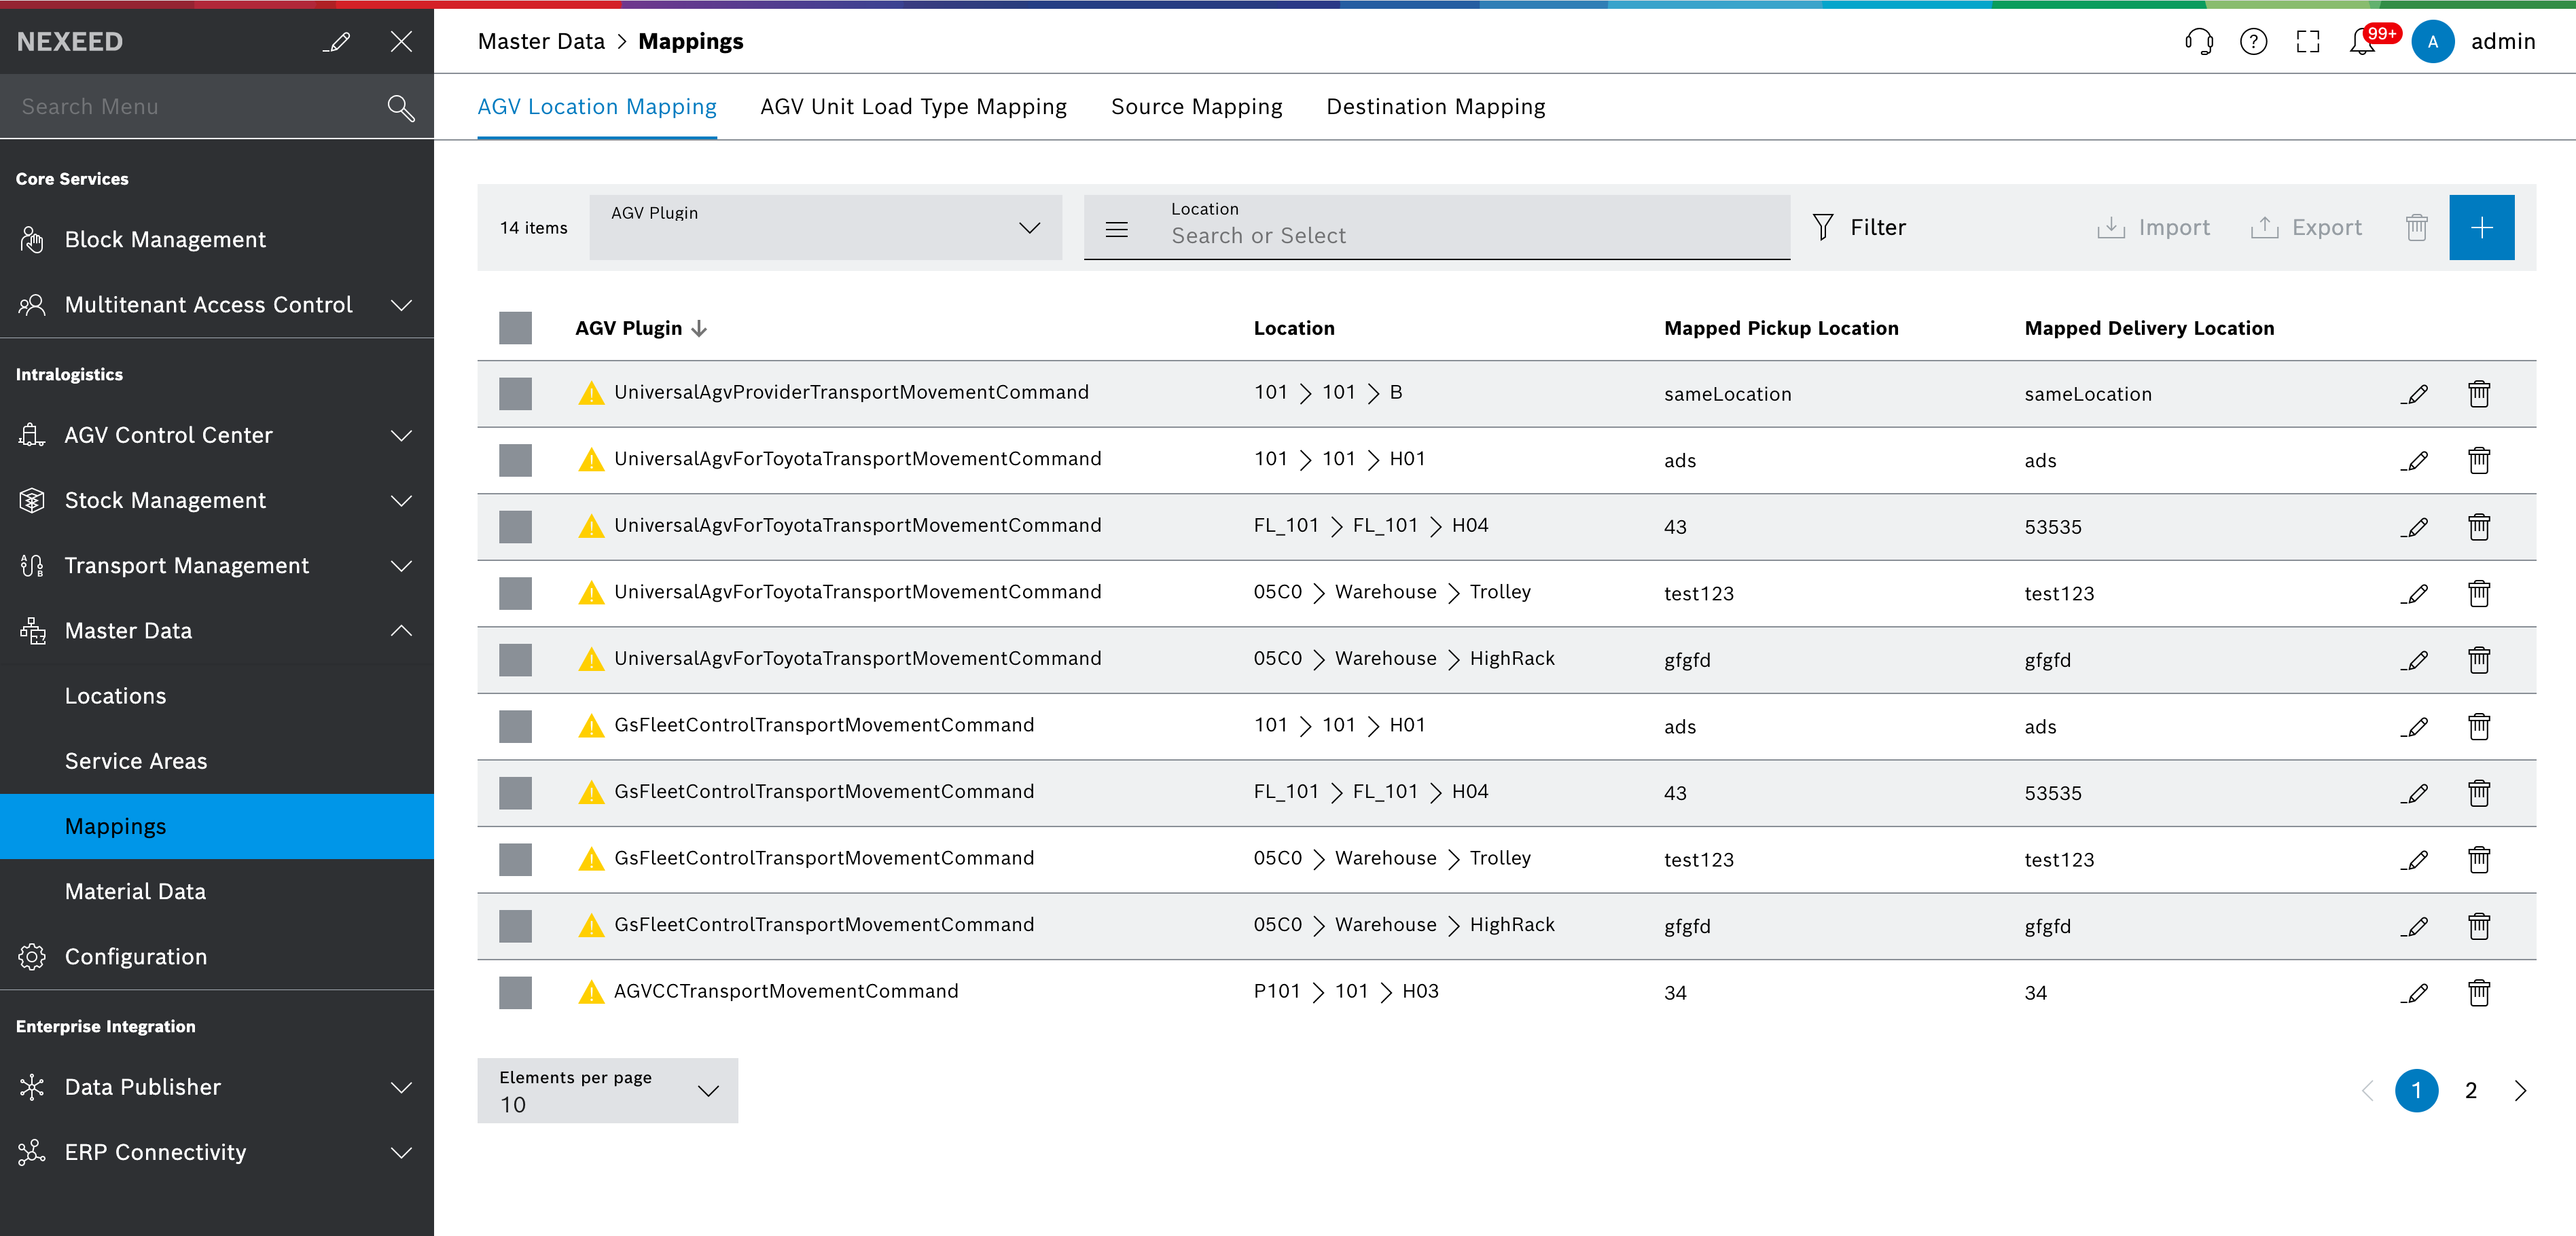Switch to Source Mapping tab
The width and height of the screenshot is (2576, 1236).
[x=1196, y=107]
